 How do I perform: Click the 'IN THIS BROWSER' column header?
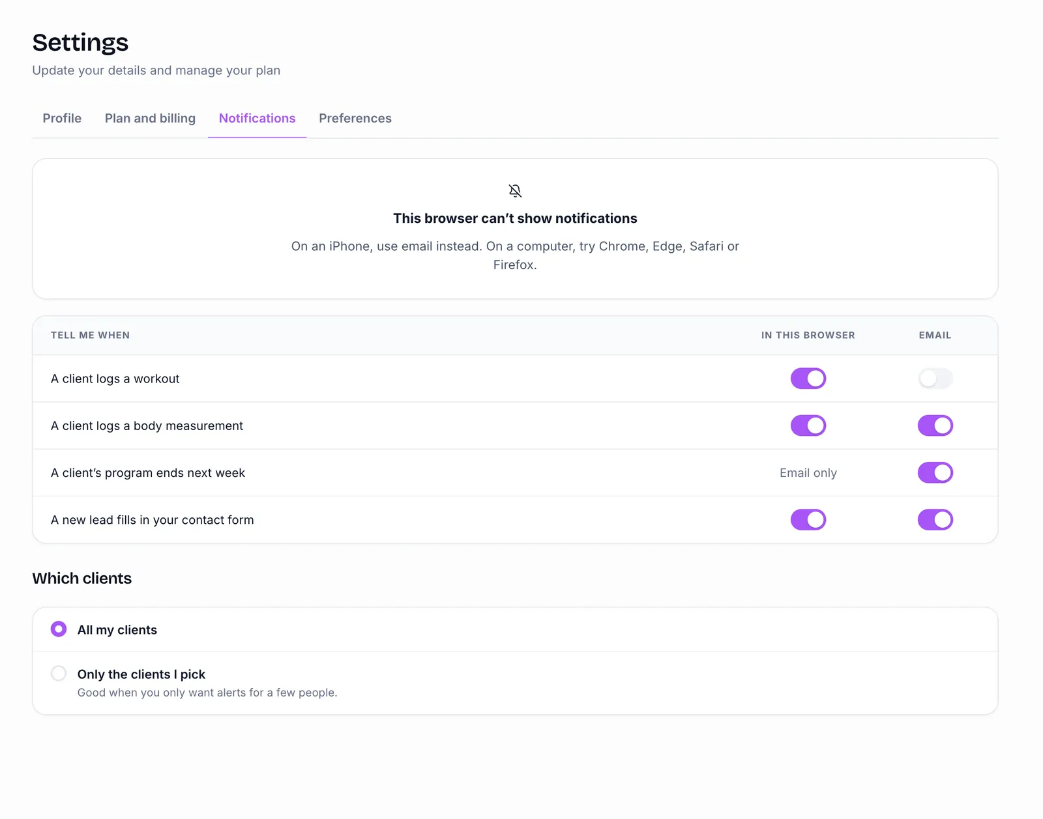(808, 335)
